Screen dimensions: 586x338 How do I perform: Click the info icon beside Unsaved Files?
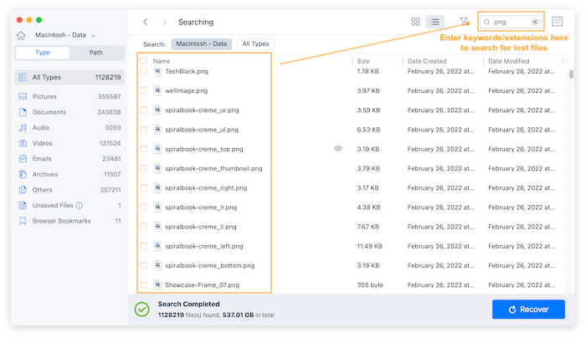[x=80, y=205]
